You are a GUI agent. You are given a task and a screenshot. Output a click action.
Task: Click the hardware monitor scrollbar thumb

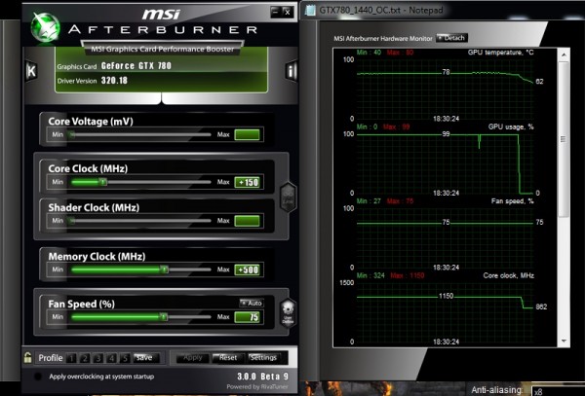click(564, 139)
